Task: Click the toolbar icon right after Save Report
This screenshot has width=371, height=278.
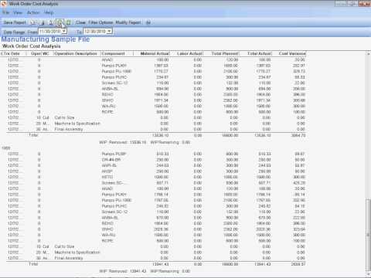Action: pyautogui.click(x=32, y=22)
